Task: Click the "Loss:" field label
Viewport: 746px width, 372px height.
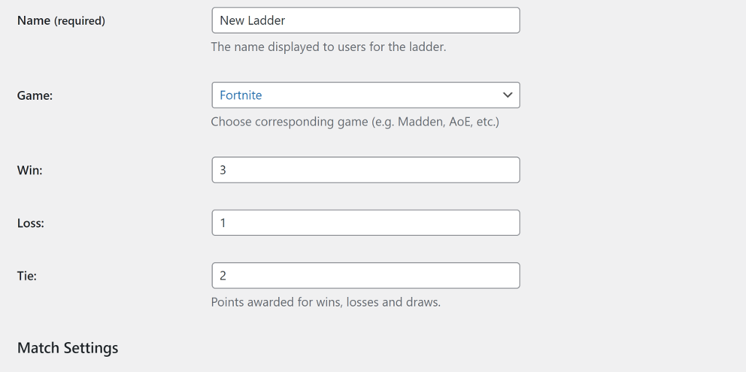Action: pos(31,223)
